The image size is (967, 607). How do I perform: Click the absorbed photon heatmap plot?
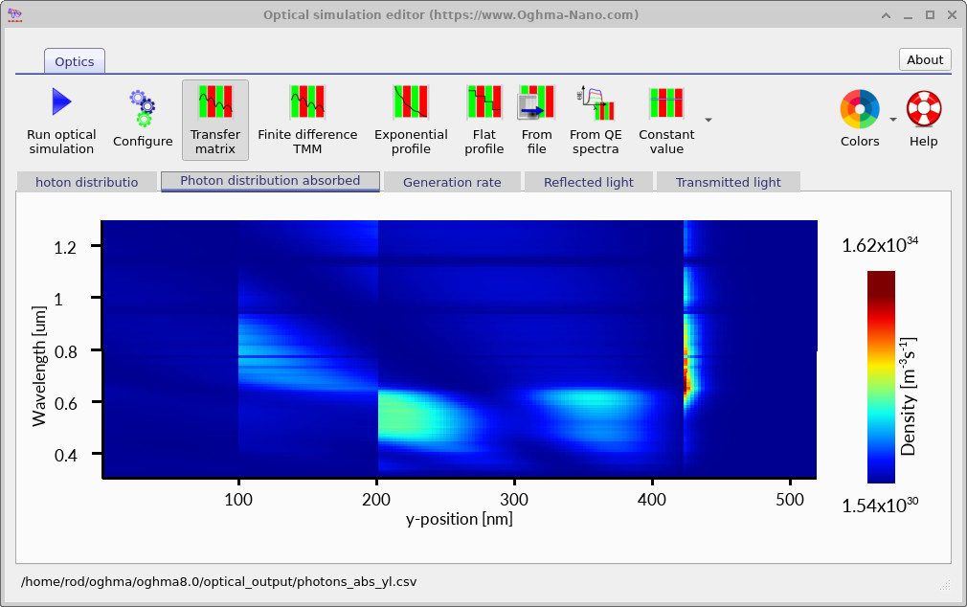click(x=460, y=348)
